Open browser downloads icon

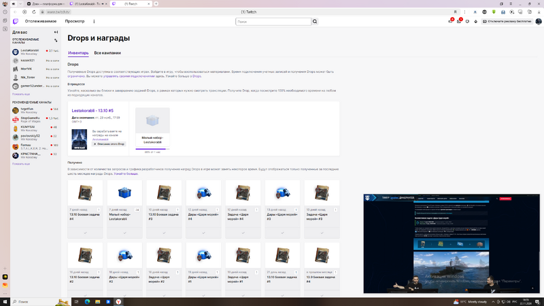click(x=539, y=12)
